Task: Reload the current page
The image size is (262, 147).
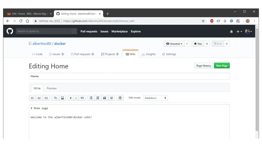Action: pos(21,21)
